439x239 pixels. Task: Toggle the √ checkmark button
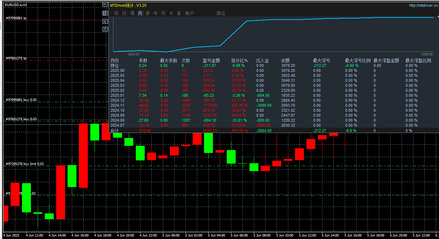click(105, 21)
